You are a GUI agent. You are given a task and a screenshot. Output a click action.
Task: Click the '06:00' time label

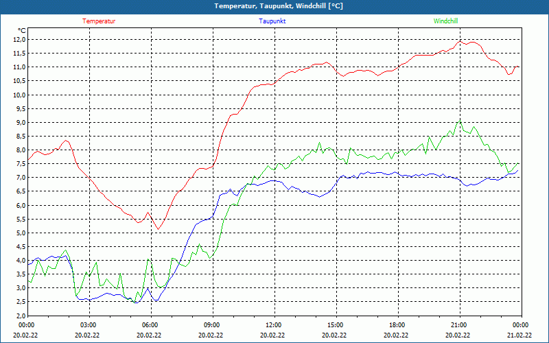[150, 325]
